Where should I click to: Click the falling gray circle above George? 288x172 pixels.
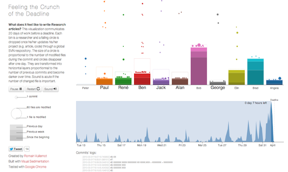[218, 14]
